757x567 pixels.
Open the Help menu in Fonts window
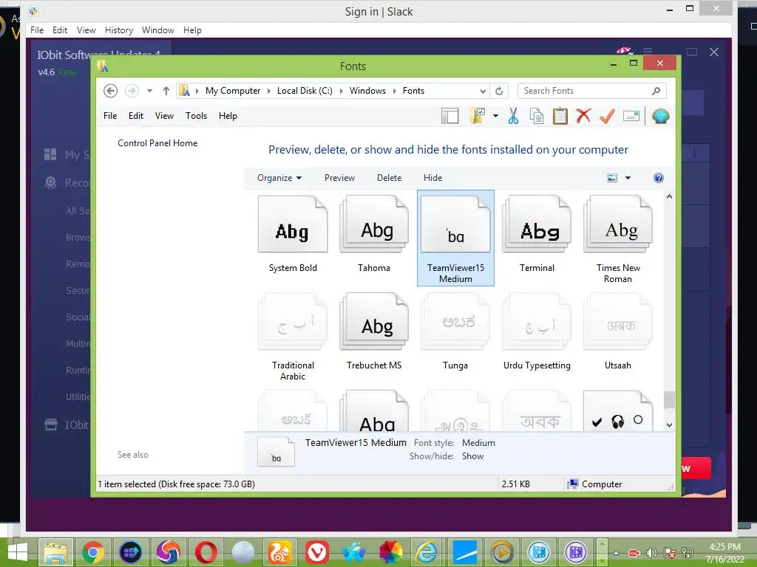[x=228, y=116]
